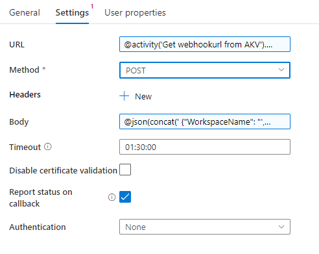
Task: Click the Timeout field showing 01:30:00
Action: (205, 147)
